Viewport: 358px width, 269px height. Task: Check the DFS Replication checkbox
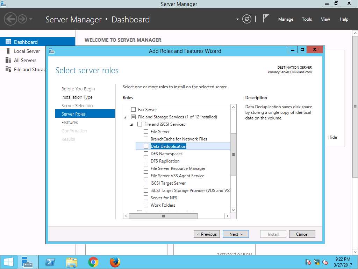tap(146, 161)
